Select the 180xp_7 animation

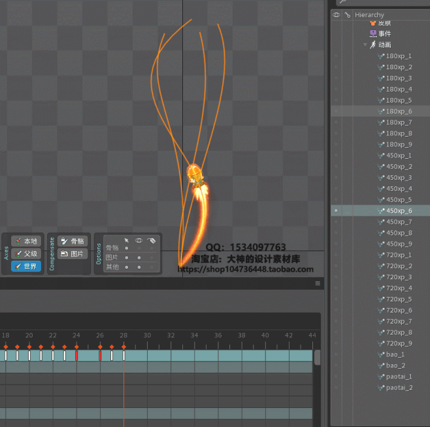point(399,122)
